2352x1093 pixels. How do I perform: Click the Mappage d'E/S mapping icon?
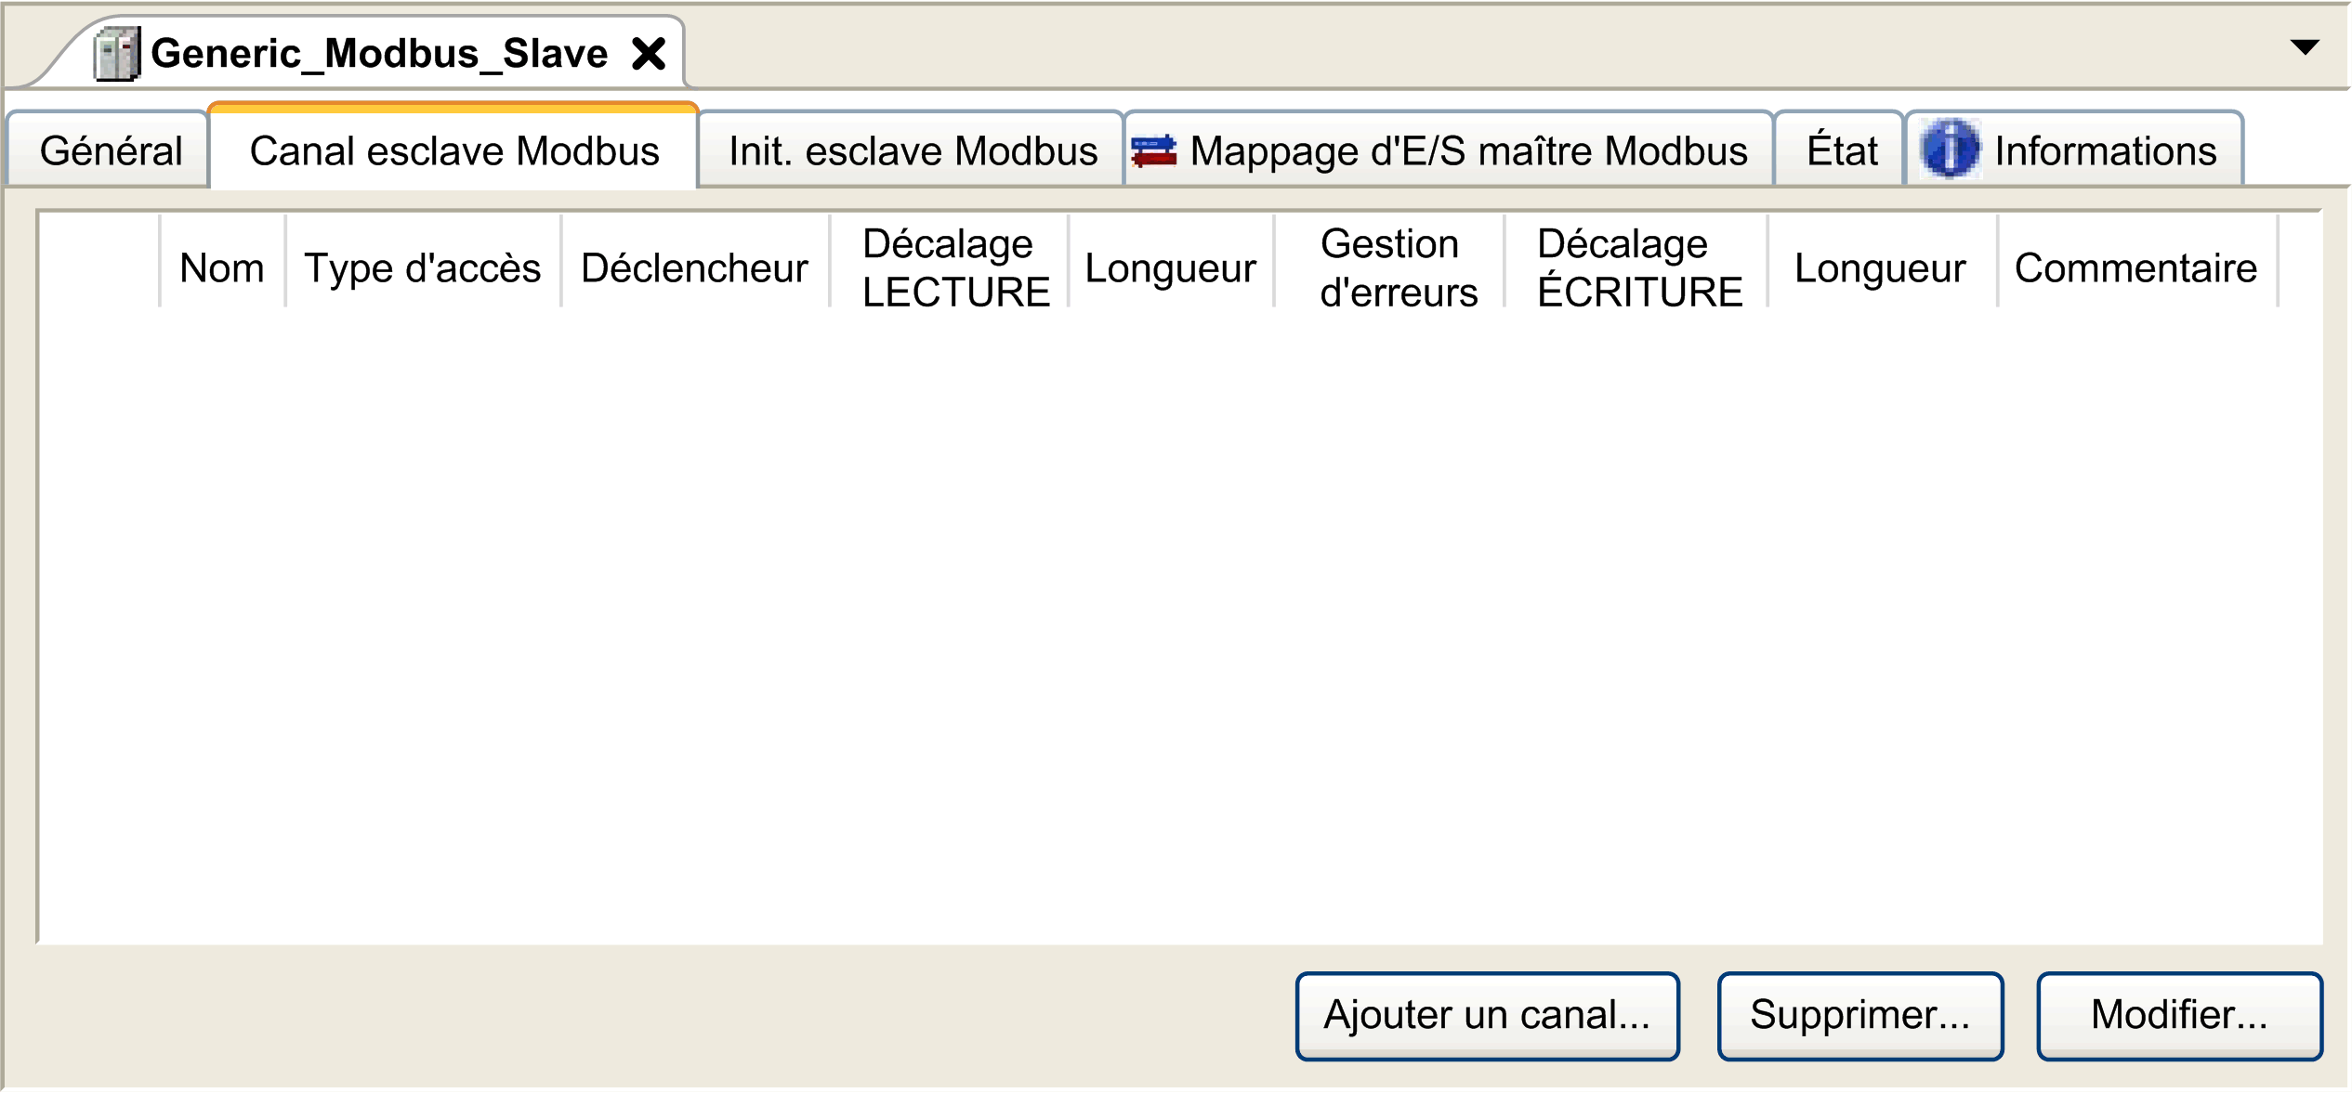click(1154, 151)
